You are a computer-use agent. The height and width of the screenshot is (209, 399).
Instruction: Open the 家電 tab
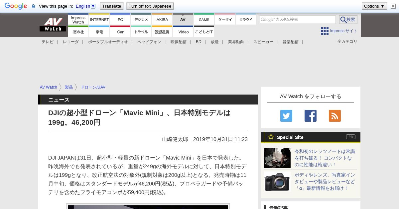click(x=99, y=32)
